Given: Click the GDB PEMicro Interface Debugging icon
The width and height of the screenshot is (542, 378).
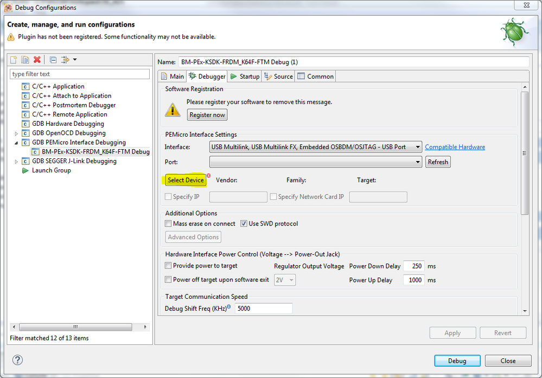Looking at the screenshot, I should pos(25,142).
